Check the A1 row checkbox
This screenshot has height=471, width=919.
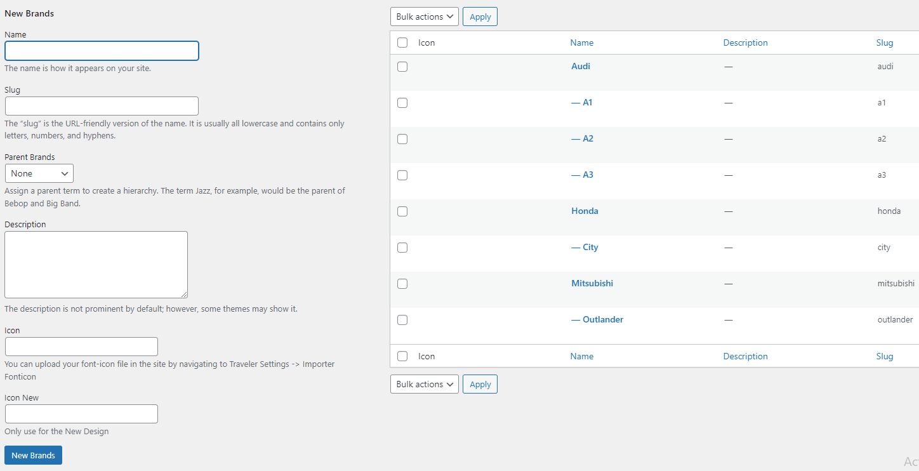(x=402, y=103)
